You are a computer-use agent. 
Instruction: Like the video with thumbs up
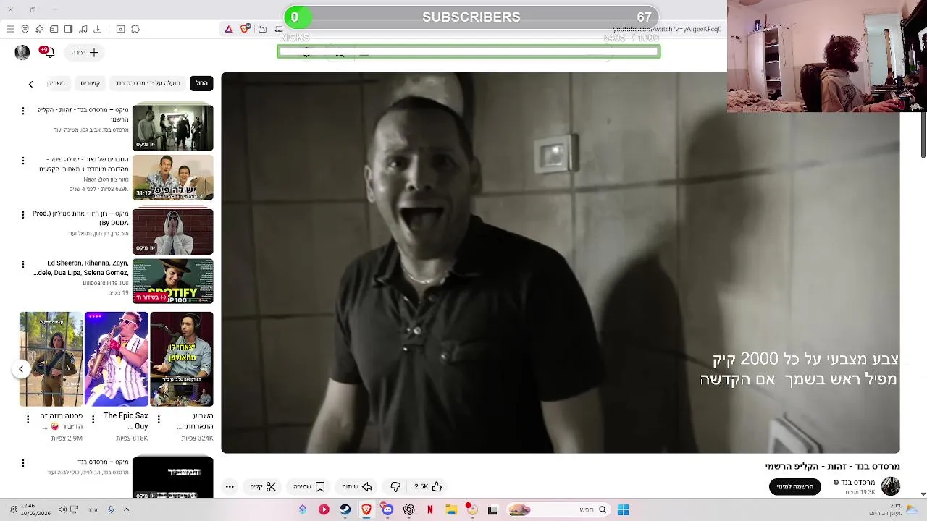427,487
